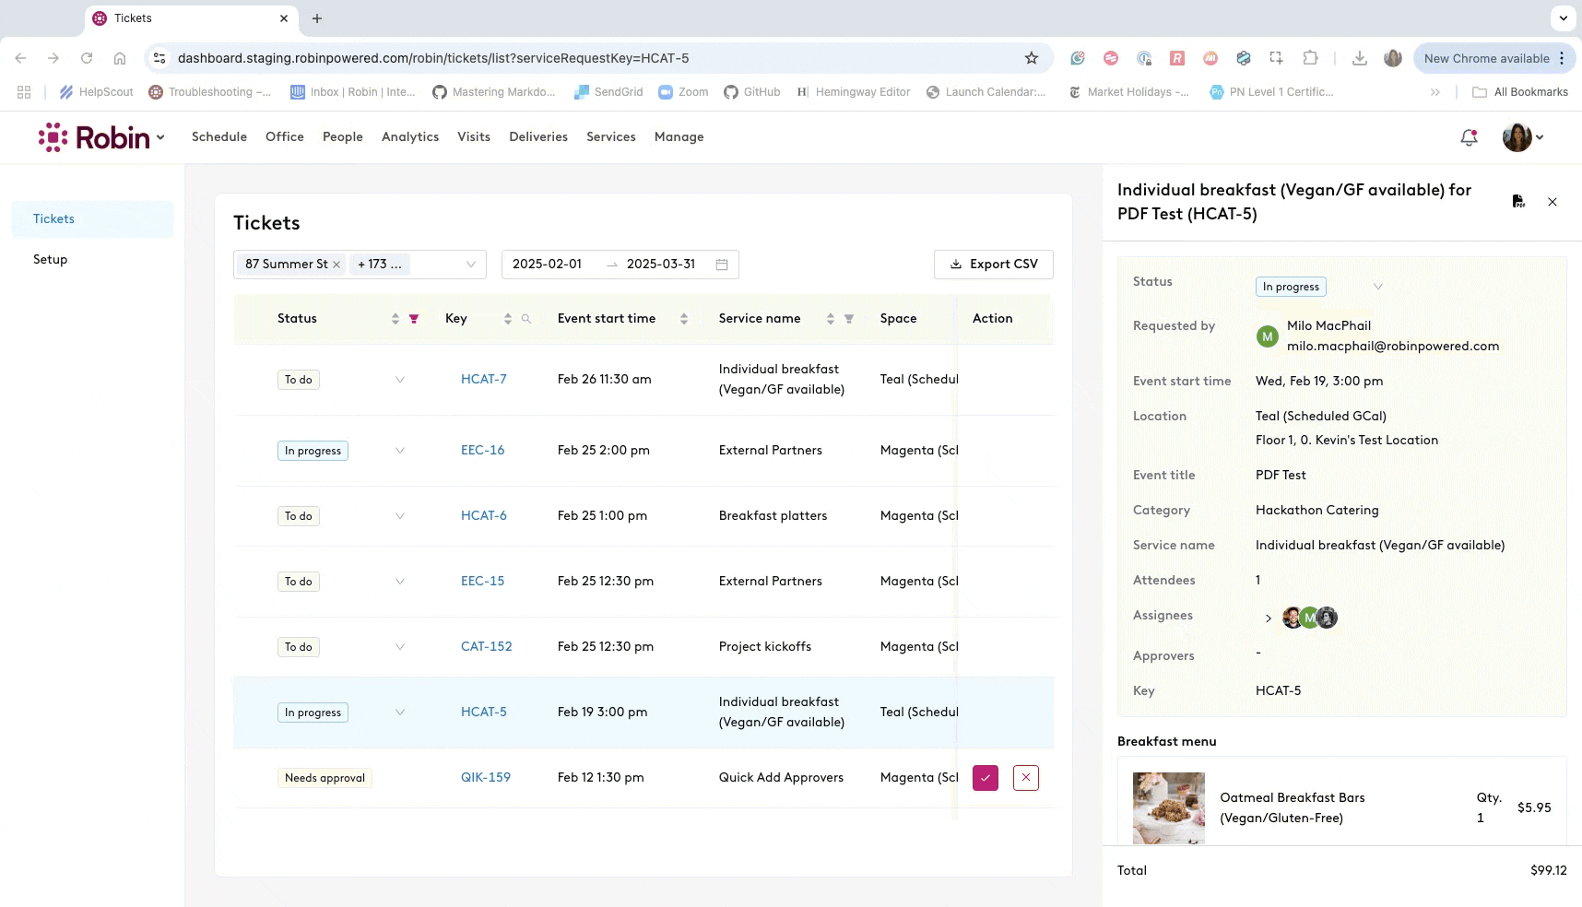Filter the Status column
The width and height of the screenshot is (1582, 907).
(414, 319)
